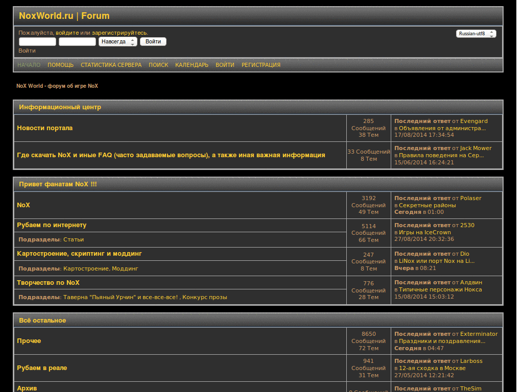Open sub-board 'Таверна "Пьяный Урчин" и все-все-все!'
The image size is (523, 392).
[121, 298]
